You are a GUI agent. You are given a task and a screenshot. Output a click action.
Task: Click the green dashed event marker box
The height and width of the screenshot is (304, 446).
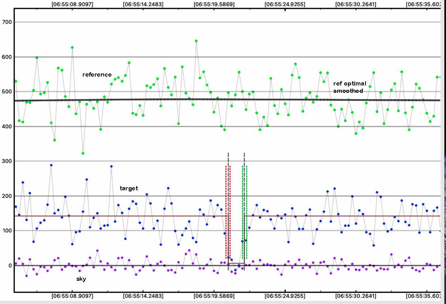244,212
